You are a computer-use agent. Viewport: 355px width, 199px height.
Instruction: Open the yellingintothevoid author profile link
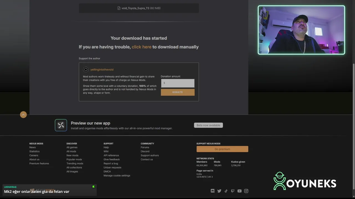click(x=102, y=70)
